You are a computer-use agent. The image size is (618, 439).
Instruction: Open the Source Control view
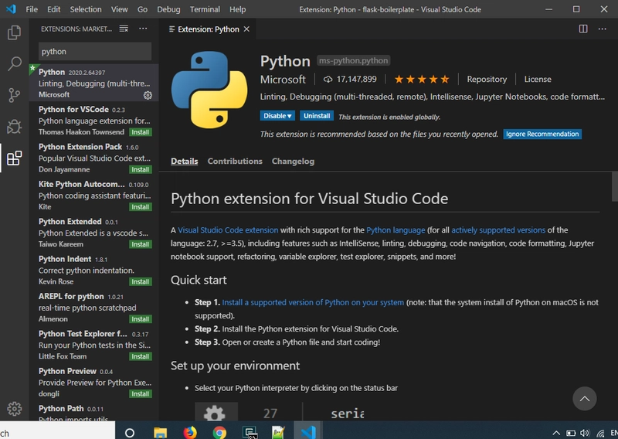tap(14, 95)
